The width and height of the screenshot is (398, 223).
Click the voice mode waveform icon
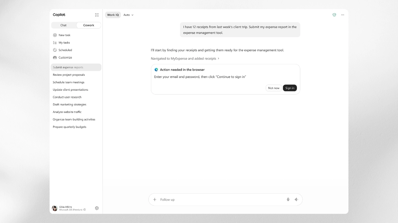[x=296, y=199]
